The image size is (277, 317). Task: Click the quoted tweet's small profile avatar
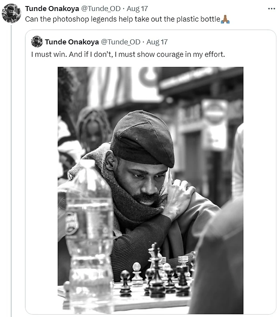[x=37, y=42]
